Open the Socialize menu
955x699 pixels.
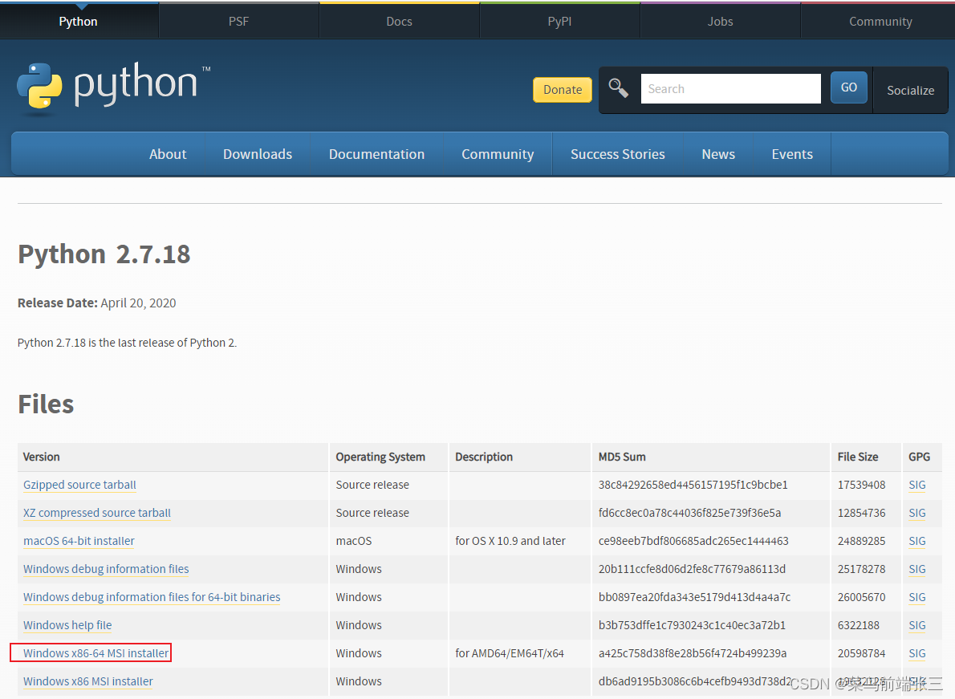tap(910, 90)
